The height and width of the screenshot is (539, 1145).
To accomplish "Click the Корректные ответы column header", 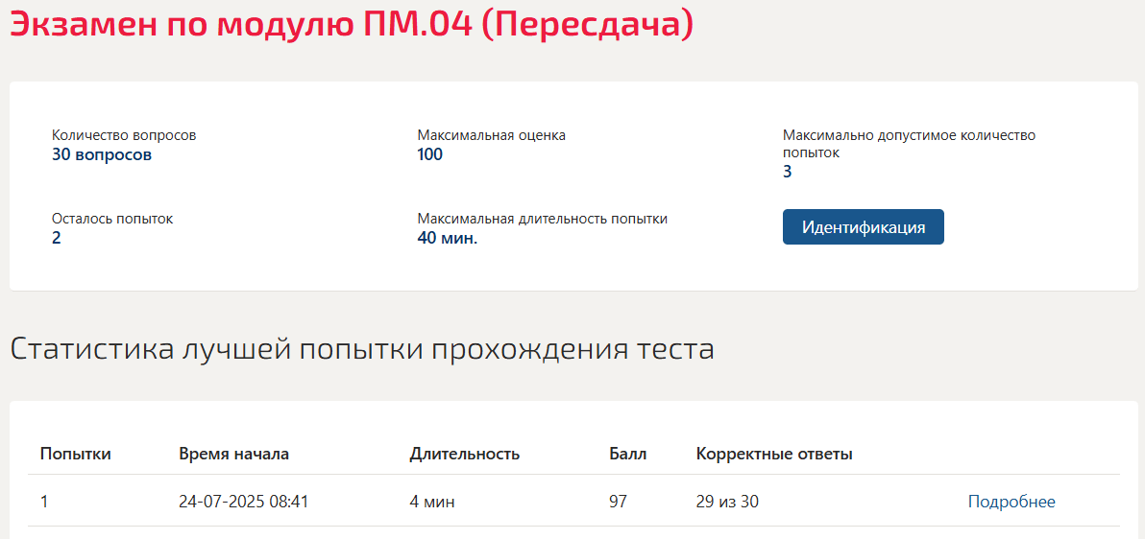I will click(x=774, y=454).
